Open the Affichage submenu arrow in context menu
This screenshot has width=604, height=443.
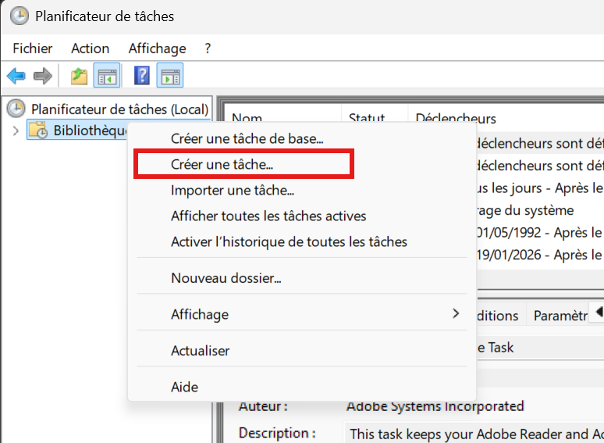point(456,313)
